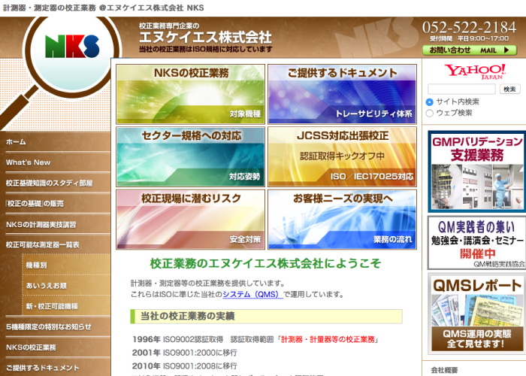
Task: Open the 校正現場に潜むリスク banner tile
Action: point(190,219)
